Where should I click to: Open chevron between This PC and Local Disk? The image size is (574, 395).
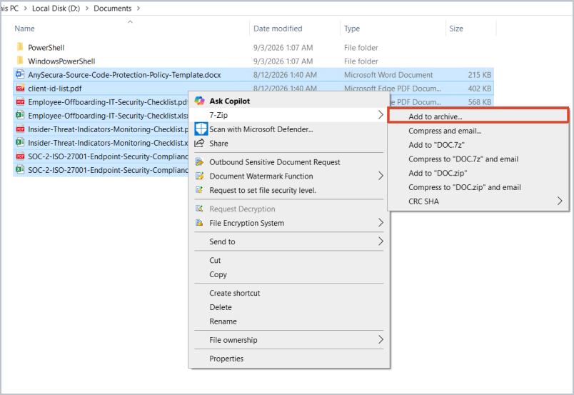pos(25,9)
